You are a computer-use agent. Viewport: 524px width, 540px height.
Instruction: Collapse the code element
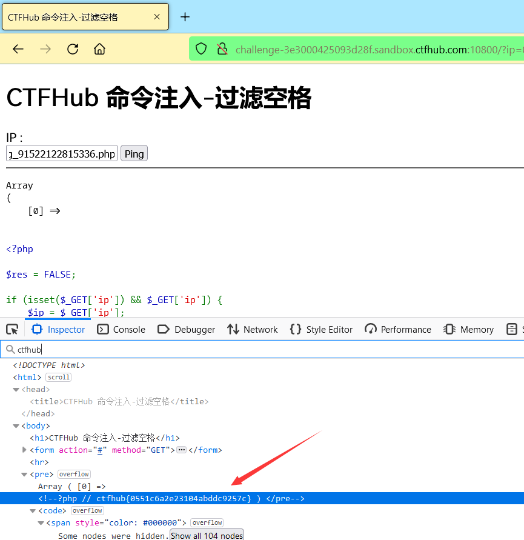click(x=33, y=511)
